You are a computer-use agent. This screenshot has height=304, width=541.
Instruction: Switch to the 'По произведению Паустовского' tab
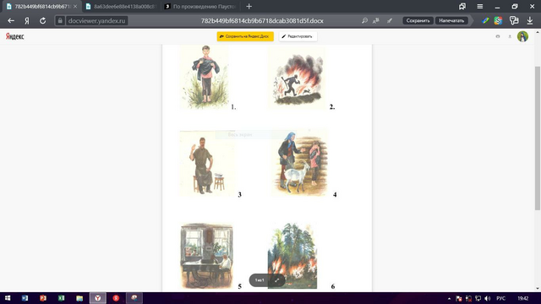[x=200, y=6]
